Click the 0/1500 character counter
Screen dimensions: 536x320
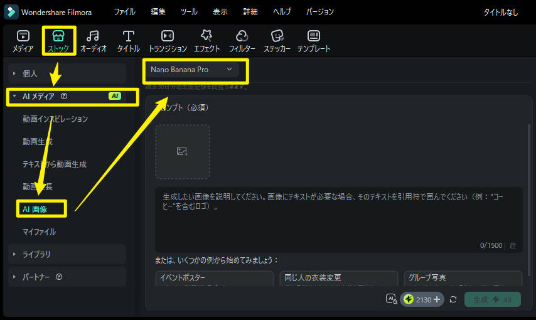tap(491, 245)
